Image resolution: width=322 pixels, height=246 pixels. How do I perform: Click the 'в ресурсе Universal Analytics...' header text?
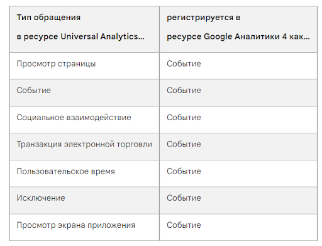[80, 36]
